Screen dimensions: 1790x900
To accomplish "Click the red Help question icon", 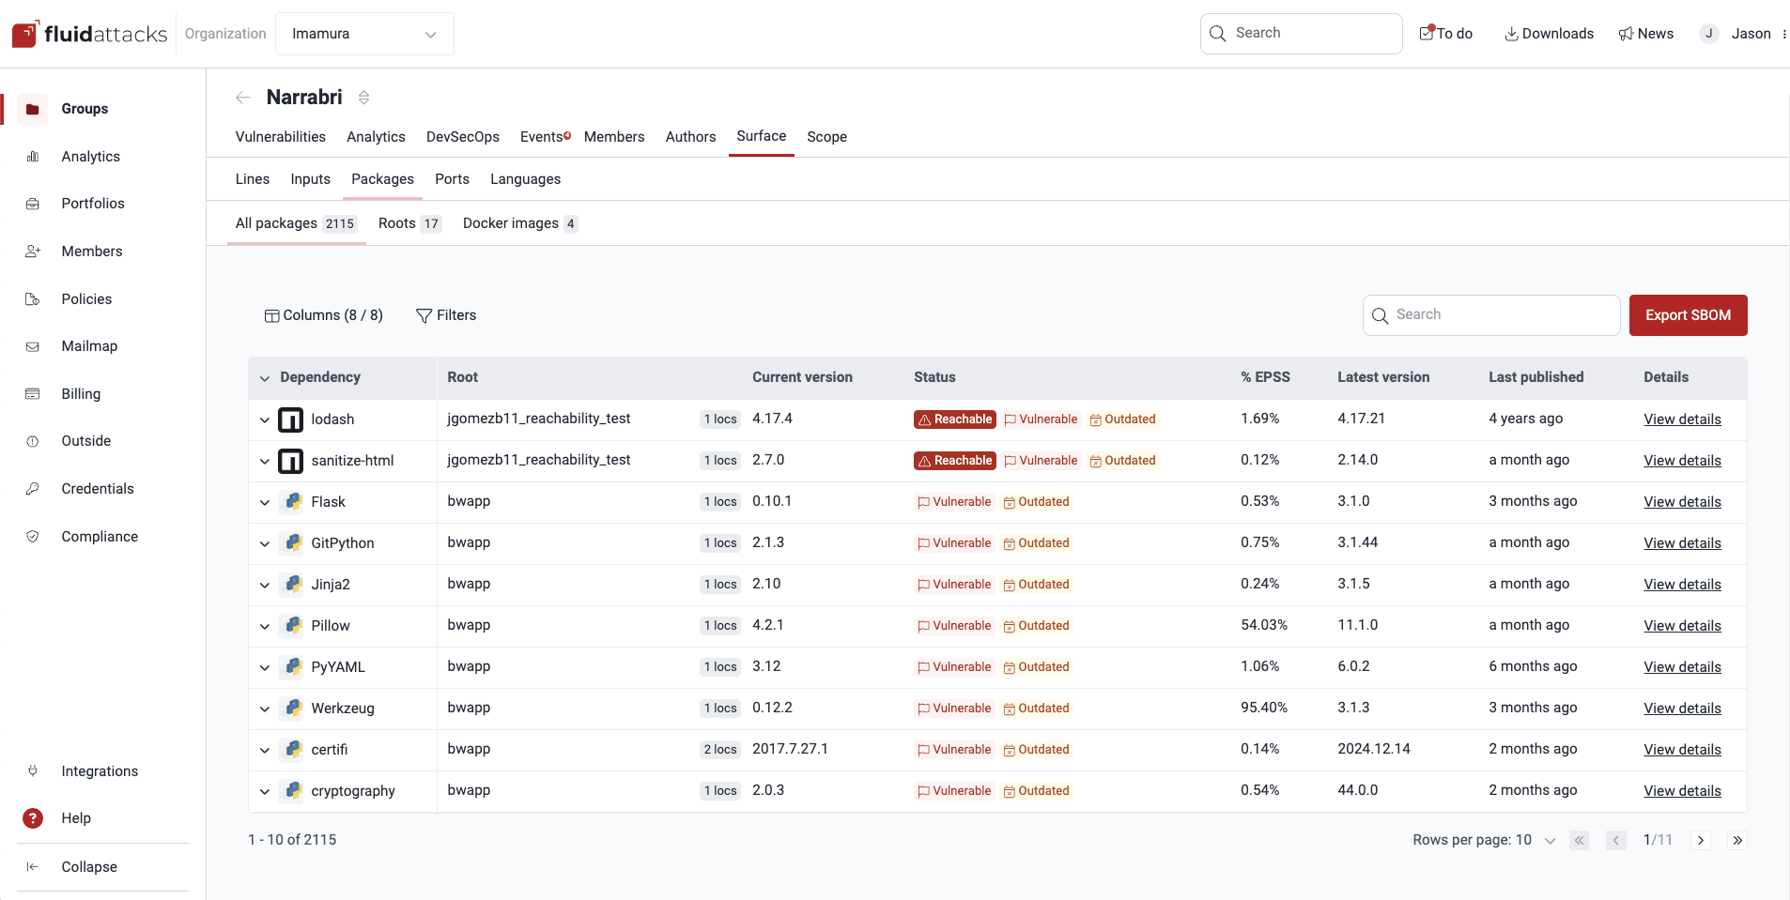I will click(x=33, y=818).
